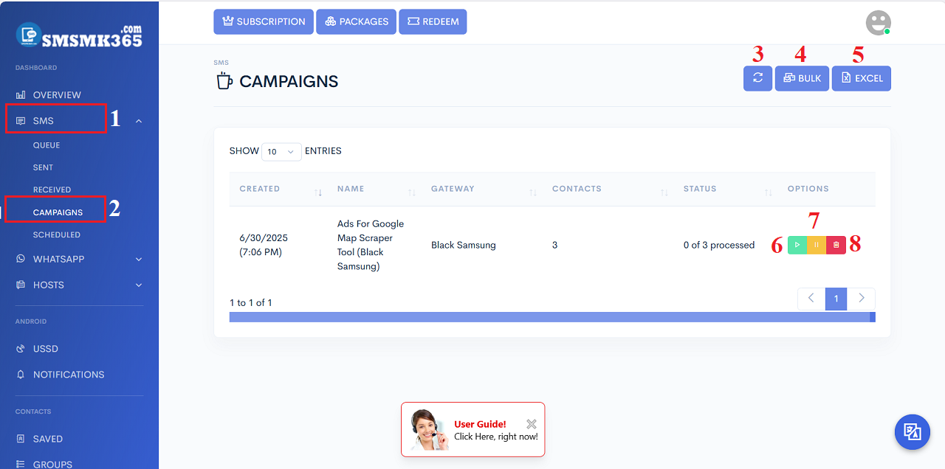Start the campaign with green play button
Screen dimensions: 945x469
pos(797,245)
